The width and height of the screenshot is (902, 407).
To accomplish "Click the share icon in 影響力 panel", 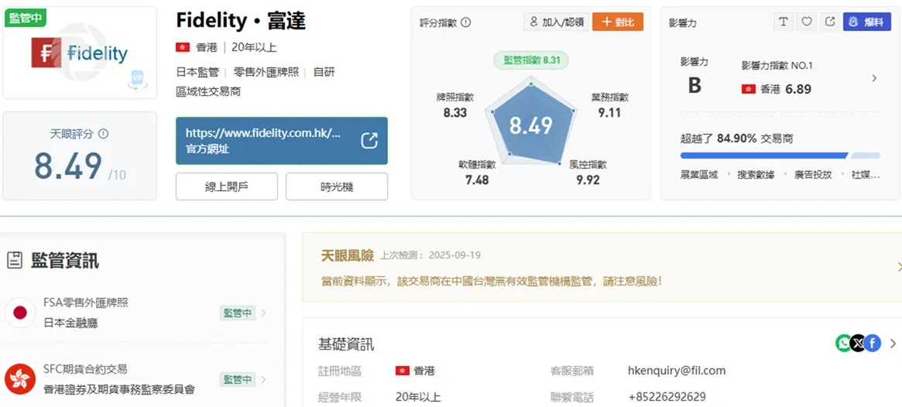I will tap(829, 21).
